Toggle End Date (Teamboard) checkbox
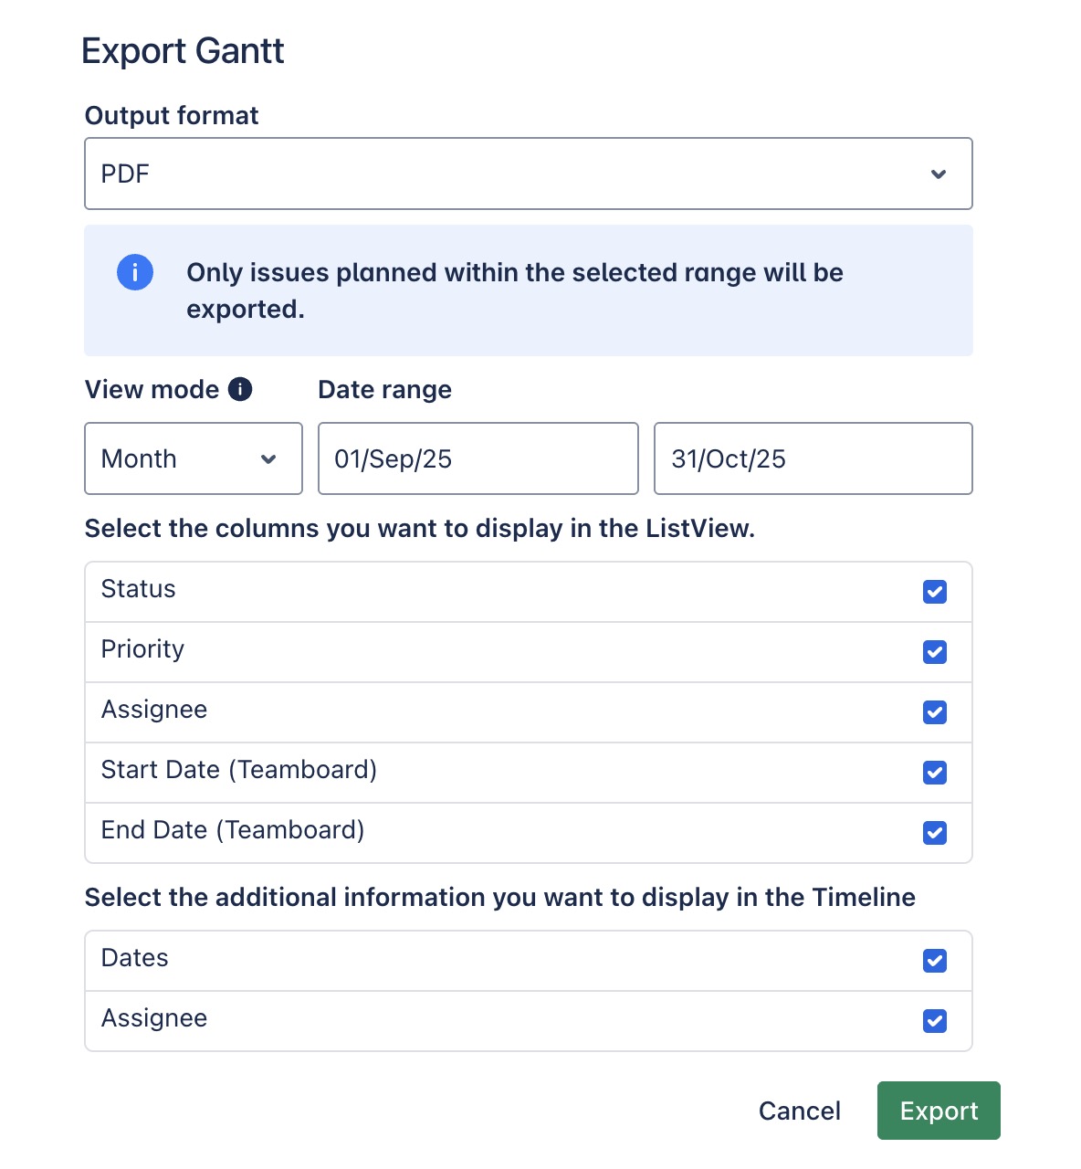 tap(934, 833)
